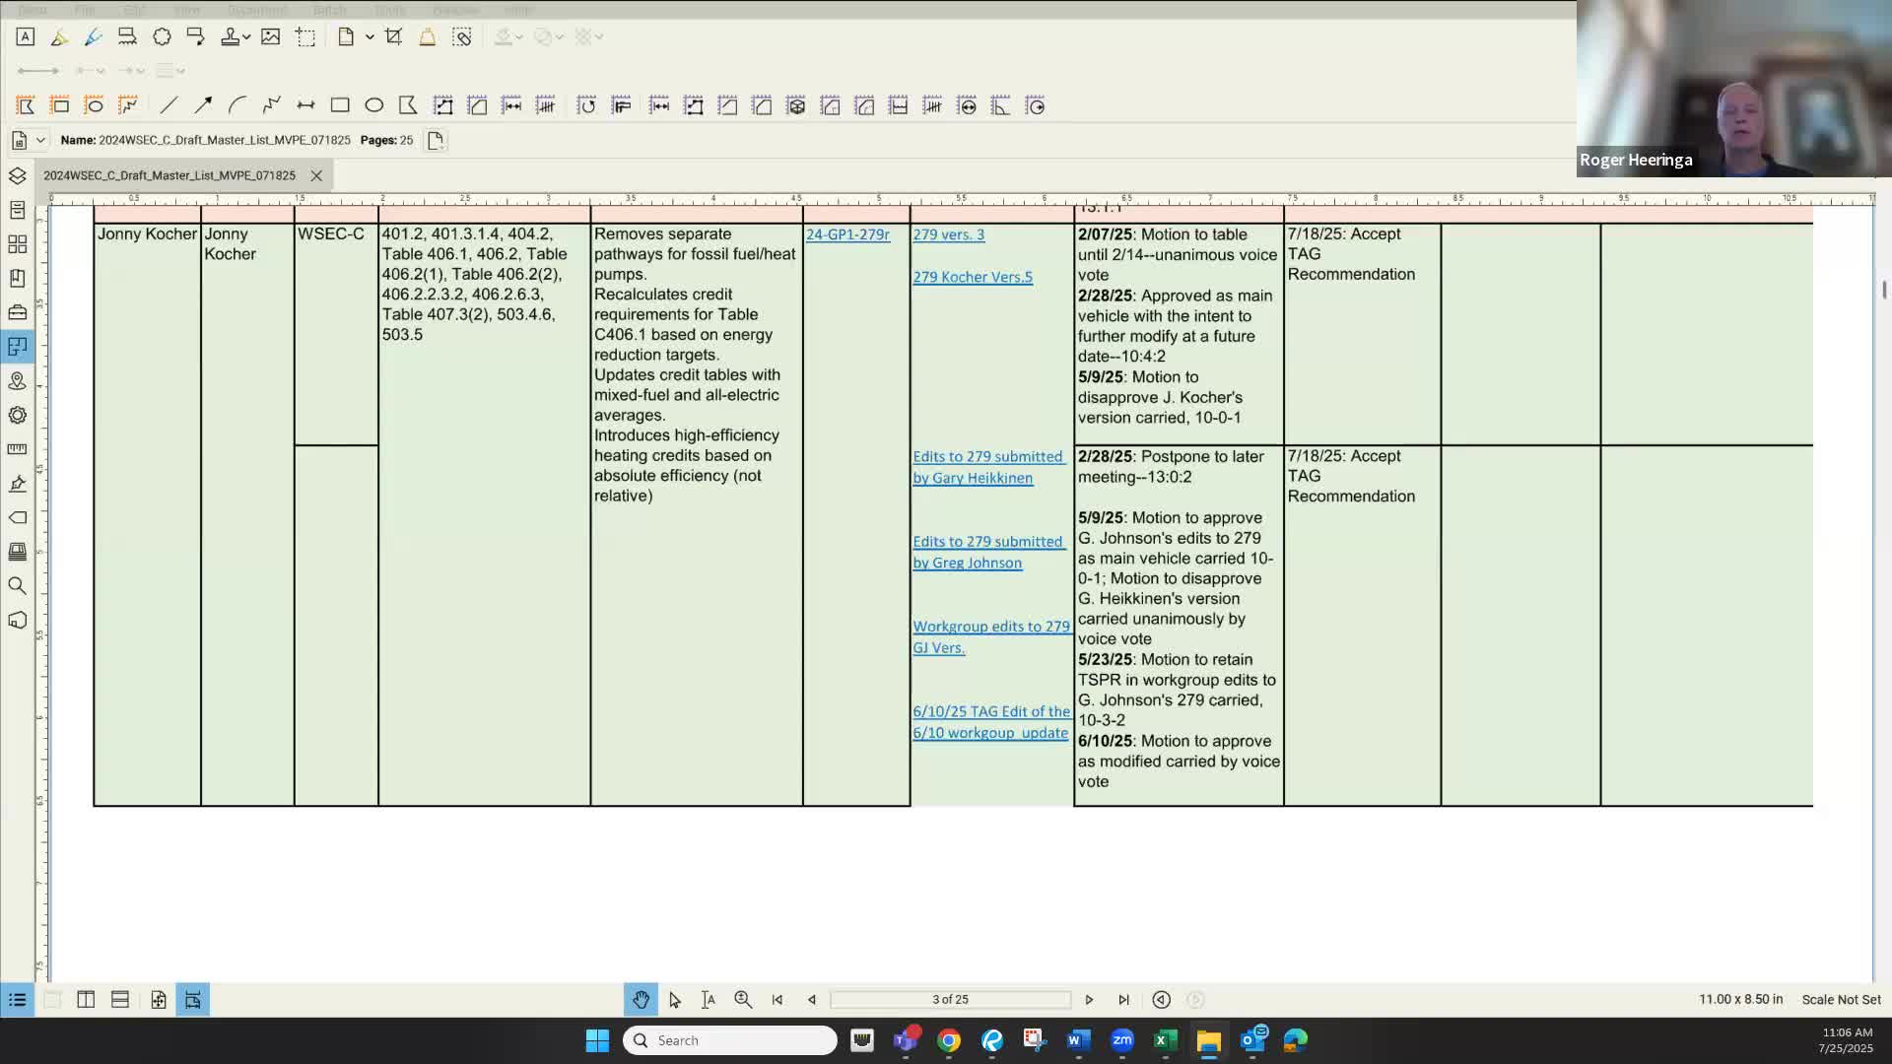The image size is (1892, 1064).
Task: Click the Insert Image tool
Action: 270,36
